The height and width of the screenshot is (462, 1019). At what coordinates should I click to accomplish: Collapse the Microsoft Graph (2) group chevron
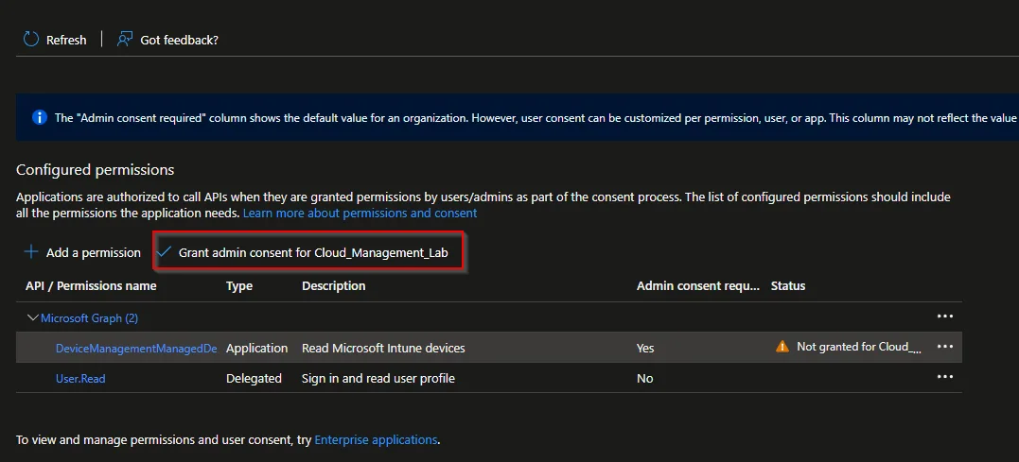[32, 318]
